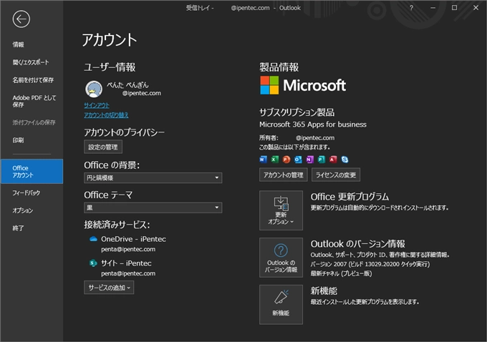The image size is (487, 342).
Task: Open オプション in sidebar
Action: [32, 210]
